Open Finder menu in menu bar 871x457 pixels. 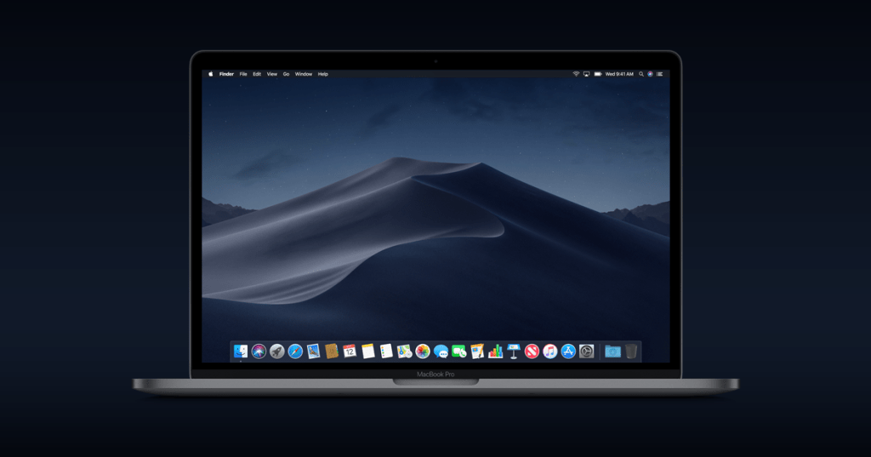click(226, 74)
